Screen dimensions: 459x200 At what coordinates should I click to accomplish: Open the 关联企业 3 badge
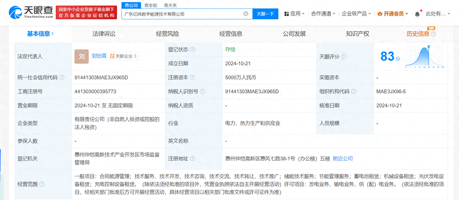pos(123,56)
